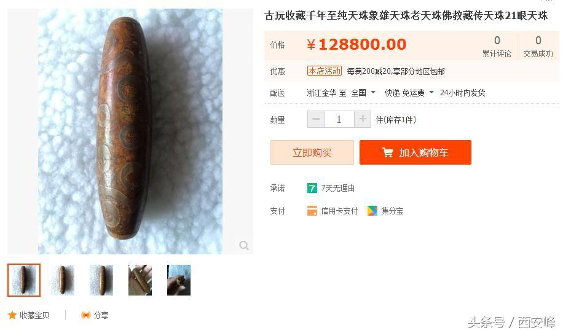Viewport: 563px width, 333px height.
Task: Select the third bead thumbnail
Action: pos(101,280)
